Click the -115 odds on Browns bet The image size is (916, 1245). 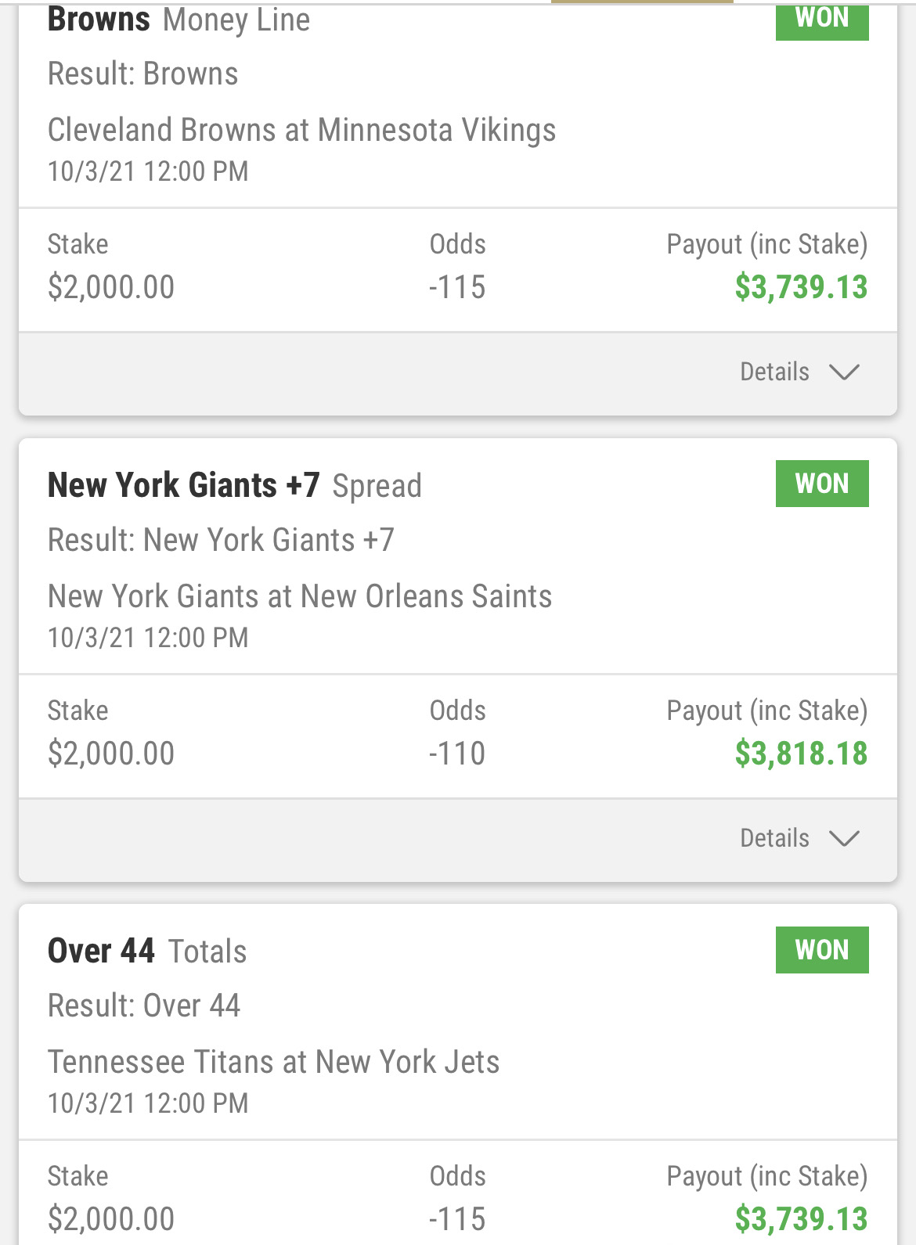[457, 287]
